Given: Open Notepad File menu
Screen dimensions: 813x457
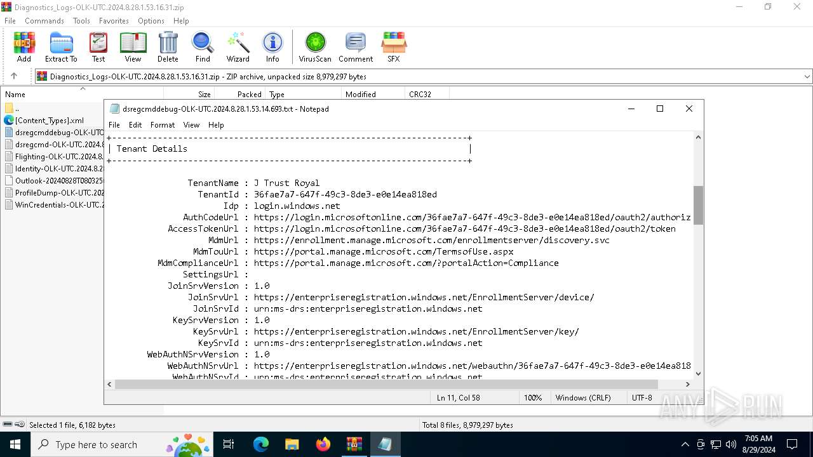Looking at the screenshot, I should coord(114,125).
